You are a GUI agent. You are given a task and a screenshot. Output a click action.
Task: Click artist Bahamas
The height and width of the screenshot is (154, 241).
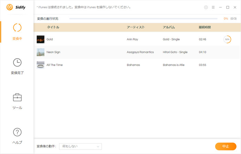coord(133,65)
